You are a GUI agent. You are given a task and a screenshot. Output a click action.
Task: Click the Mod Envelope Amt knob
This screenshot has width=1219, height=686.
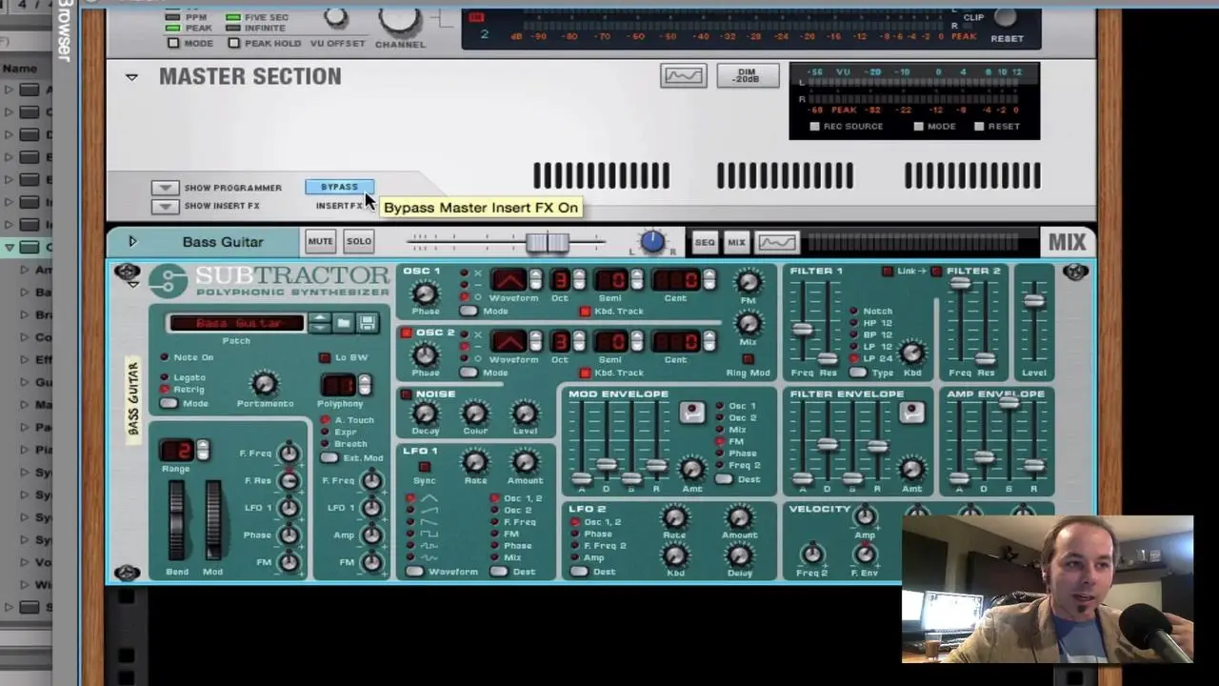click(692, 469)
